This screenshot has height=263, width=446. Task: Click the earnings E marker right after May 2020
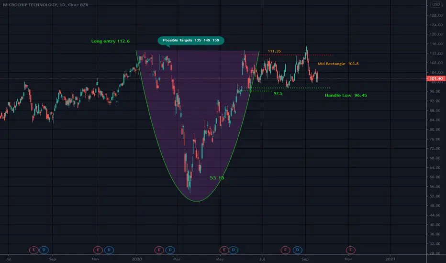coord(224,250)
